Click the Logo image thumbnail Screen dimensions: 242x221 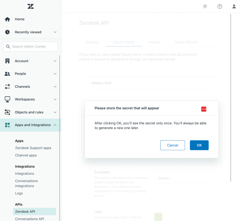point(158,217)
